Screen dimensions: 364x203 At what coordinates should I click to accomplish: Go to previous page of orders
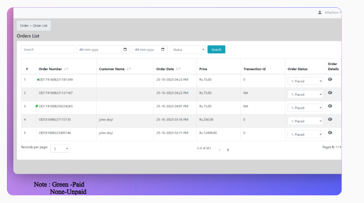(220, 150)
